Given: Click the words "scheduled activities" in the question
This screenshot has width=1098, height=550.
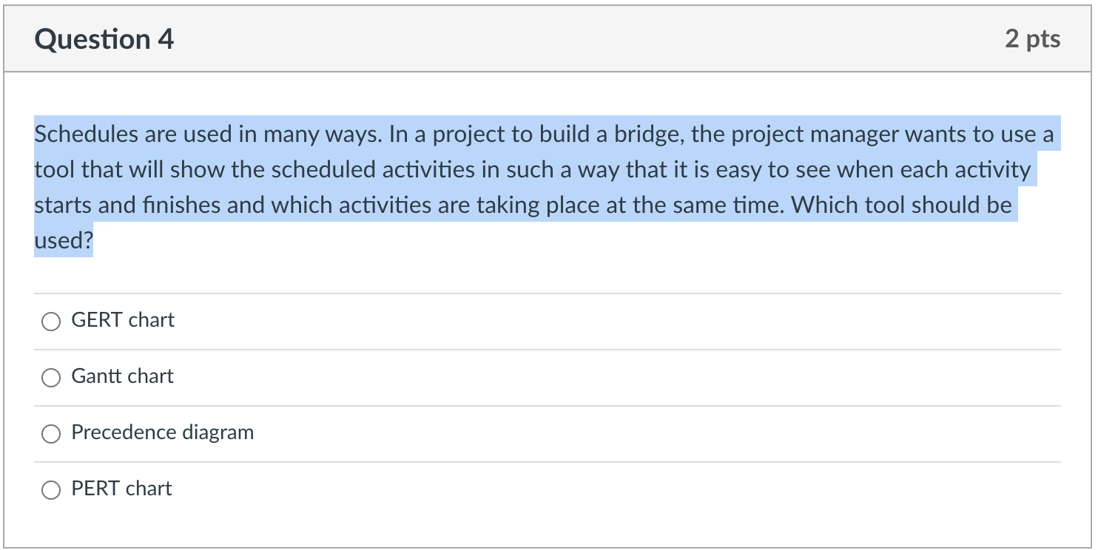Looking at the screenshot, I should tap(355, 170).
